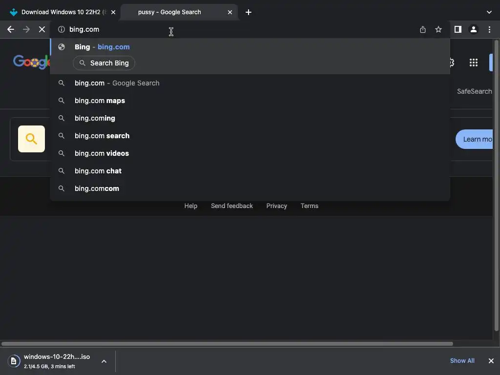Click the address bar containing bing.com
500x375 pixels.
click(236, 29)
